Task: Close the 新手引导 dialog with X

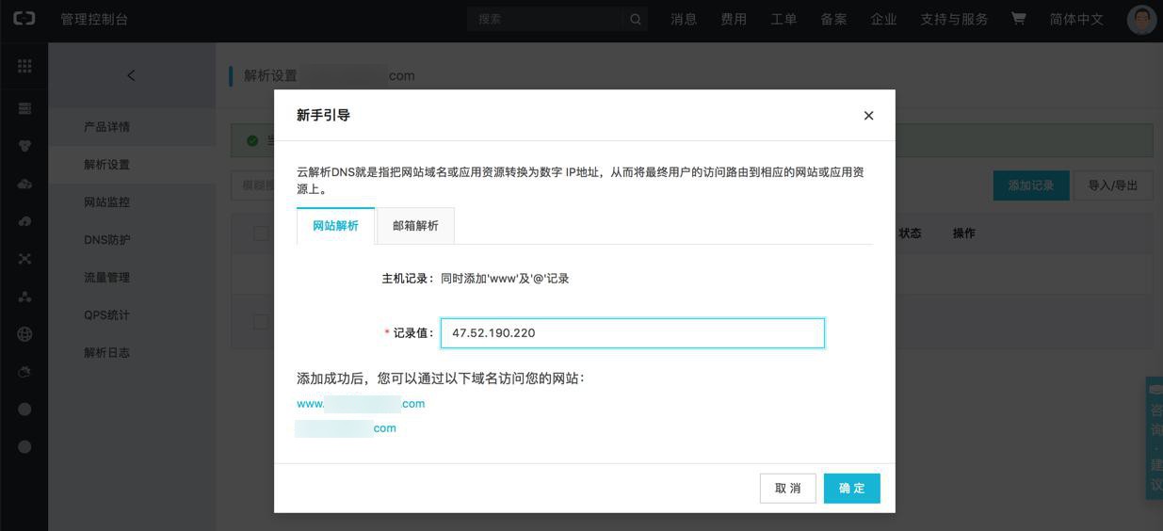Action: coord(868,116)
